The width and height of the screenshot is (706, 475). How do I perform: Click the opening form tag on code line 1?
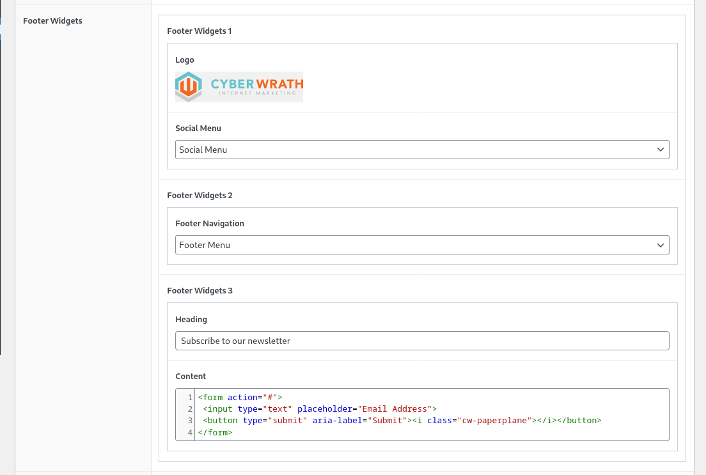[x=210, y=397]
